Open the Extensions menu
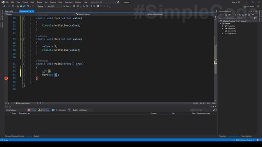This screenshot has height=147, width=262. coord(69,2)
